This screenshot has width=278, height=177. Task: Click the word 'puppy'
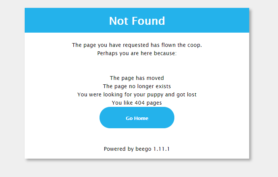[x=155, y=95]
